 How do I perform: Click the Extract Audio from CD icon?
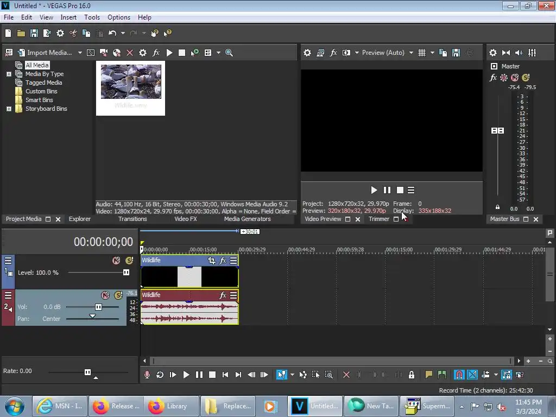point(117,53)
